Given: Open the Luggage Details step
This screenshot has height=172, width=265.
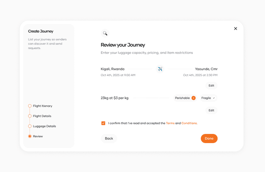Looking at the screenshot, I should coord(44,126).
